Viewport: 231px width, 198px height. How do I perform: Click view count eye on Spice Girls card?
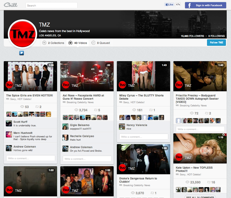pyautogui.click(x=22, y=107)
